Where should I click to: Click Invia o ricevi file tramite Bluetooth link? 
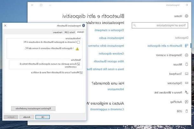(x=105, y=69)
